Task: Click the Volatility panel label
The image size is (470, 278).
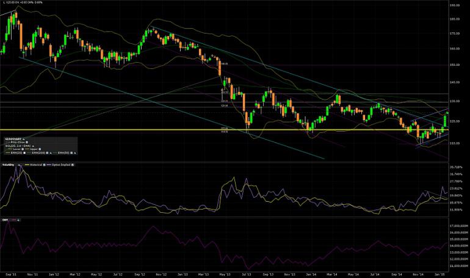Action: (x=9, y=165)
